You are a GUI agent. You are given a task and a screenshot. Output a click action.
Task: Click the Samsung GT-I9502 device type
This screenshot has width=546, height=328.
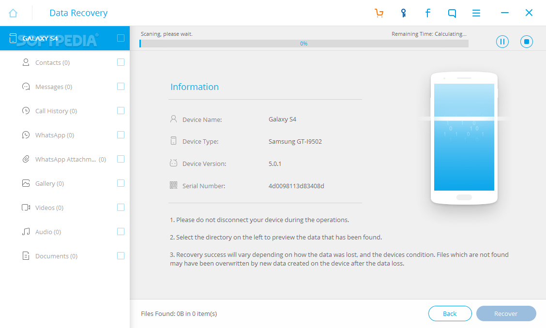[295, 141]
